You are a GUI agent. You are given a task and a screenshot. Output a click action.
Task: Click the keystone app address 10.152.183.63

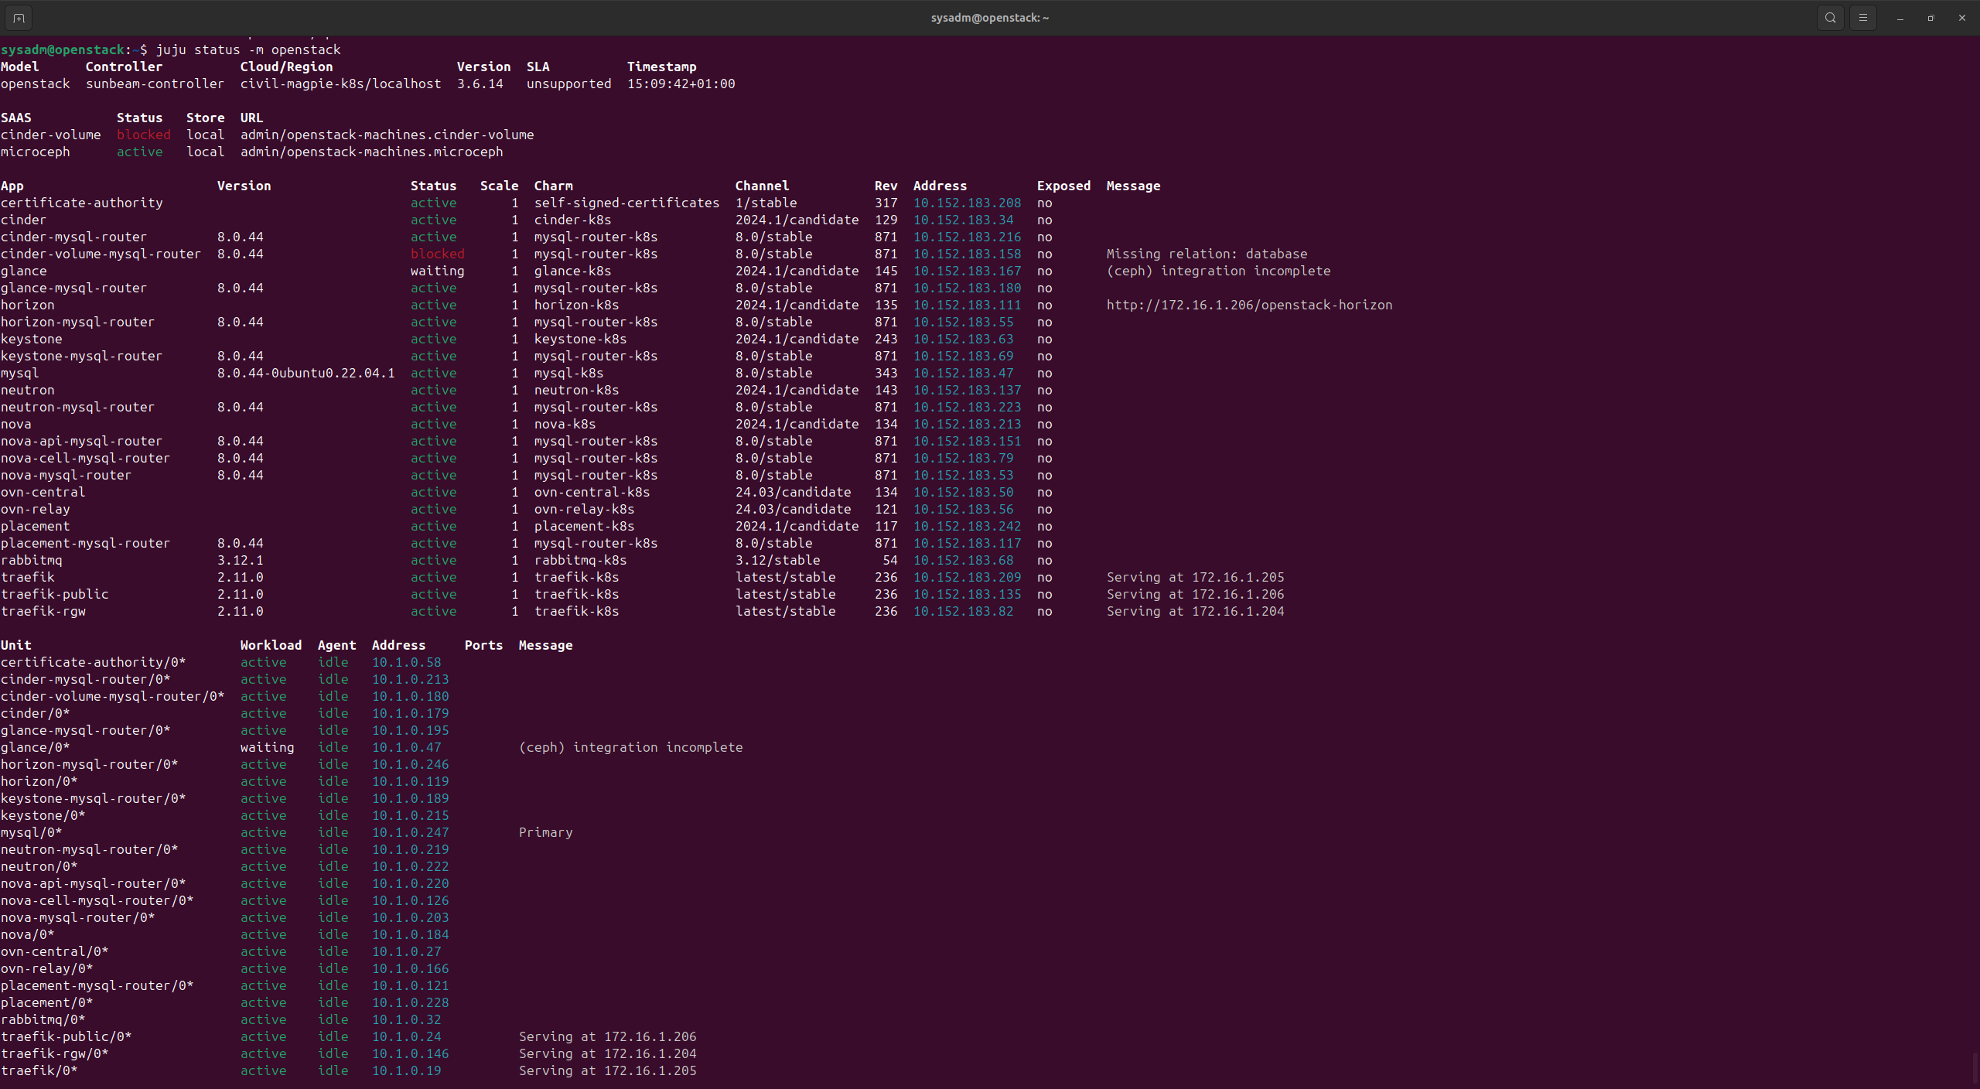tap(963, 339)
